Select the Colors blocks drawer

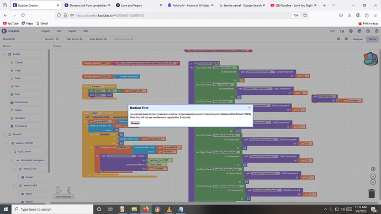point(25,110)
